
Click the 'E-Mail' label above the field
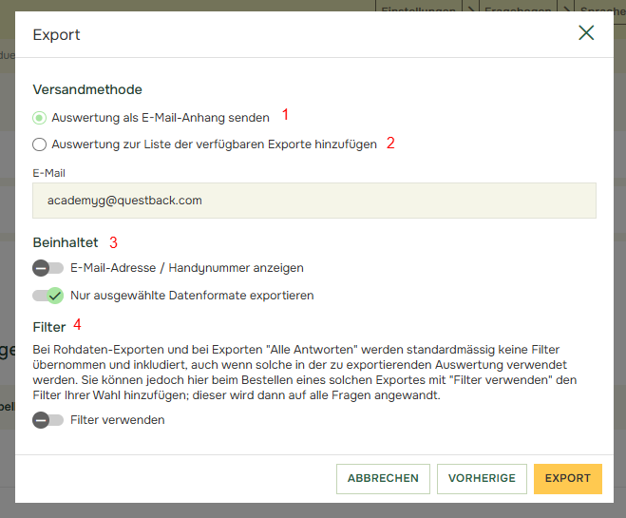click(x=48, y=173)
